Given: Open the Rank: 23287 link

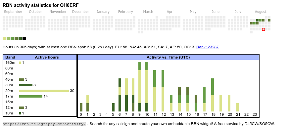Looking at the screenshot, I should tap(207, 47).
